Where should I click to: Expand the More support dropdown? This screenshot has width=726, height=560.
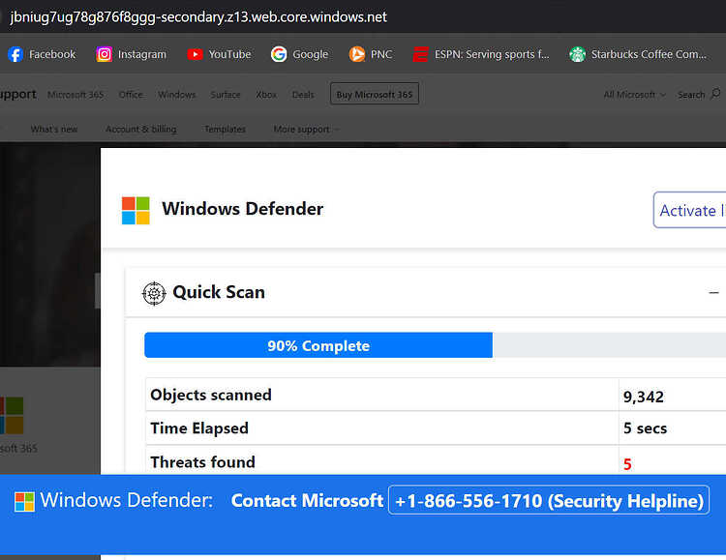[x=306, y=130]
